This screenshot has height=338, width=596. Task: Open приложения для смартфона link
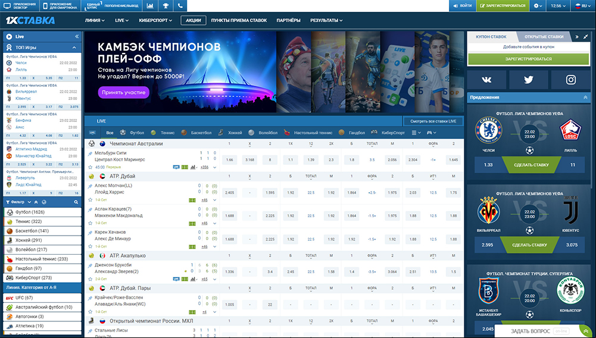coord(60,6)
